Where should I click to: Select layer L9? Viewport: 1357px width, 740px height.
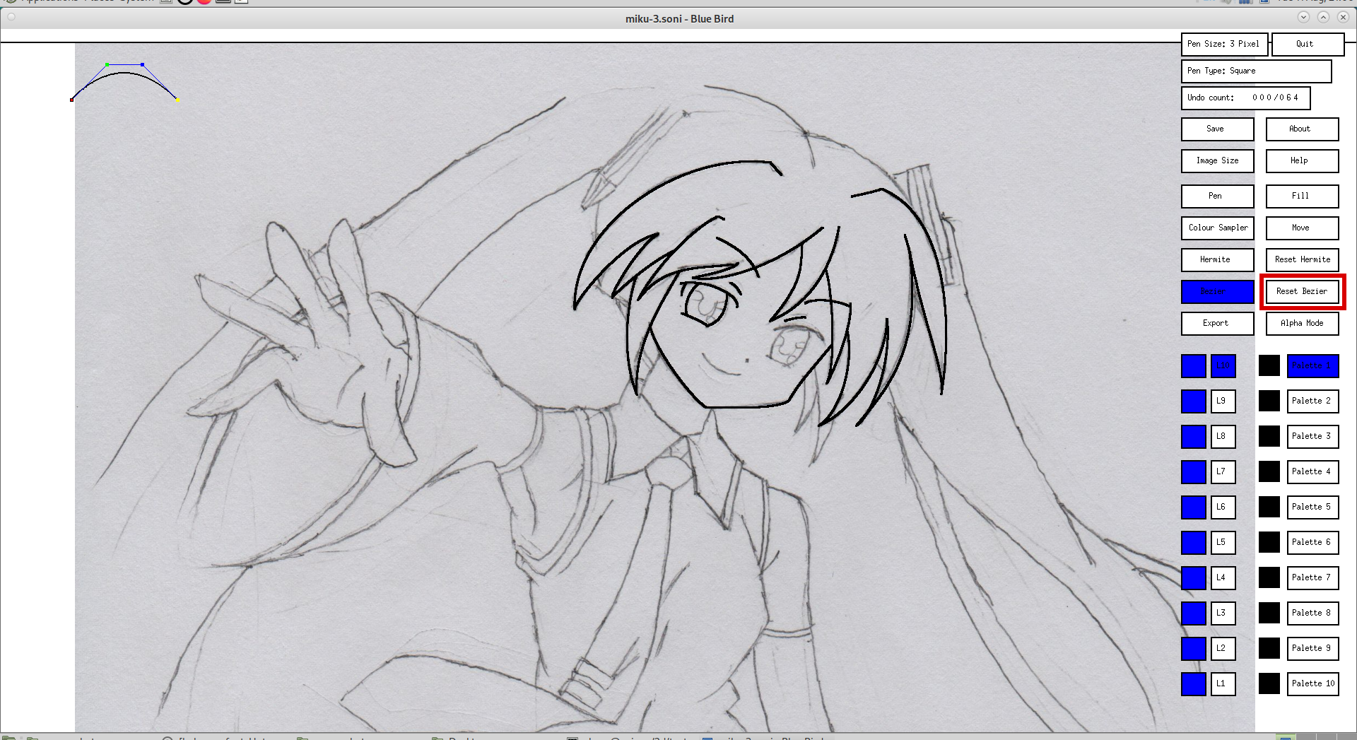(x=1223, y=401)
